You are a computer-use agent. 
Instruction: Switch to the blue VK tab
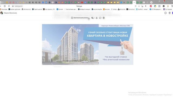pos(46,2)
